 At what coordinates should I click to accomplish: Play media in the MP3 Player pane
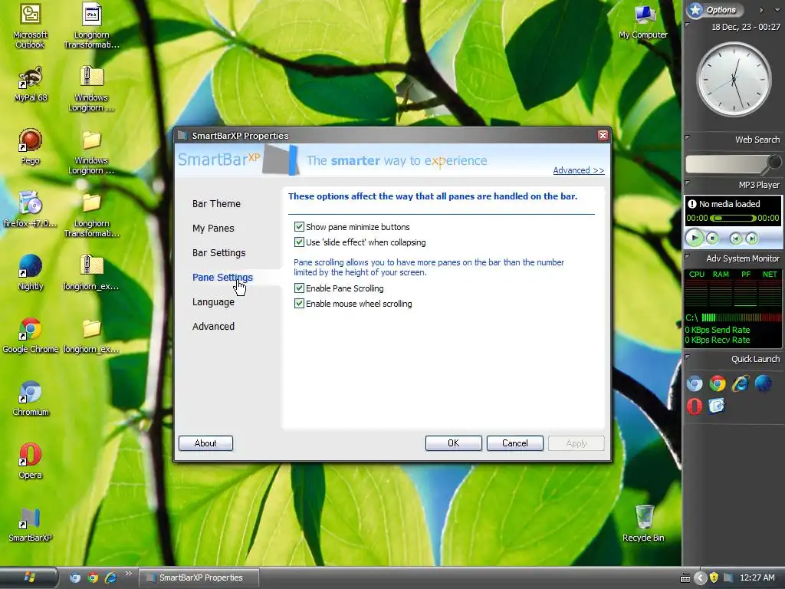point(694,238)
